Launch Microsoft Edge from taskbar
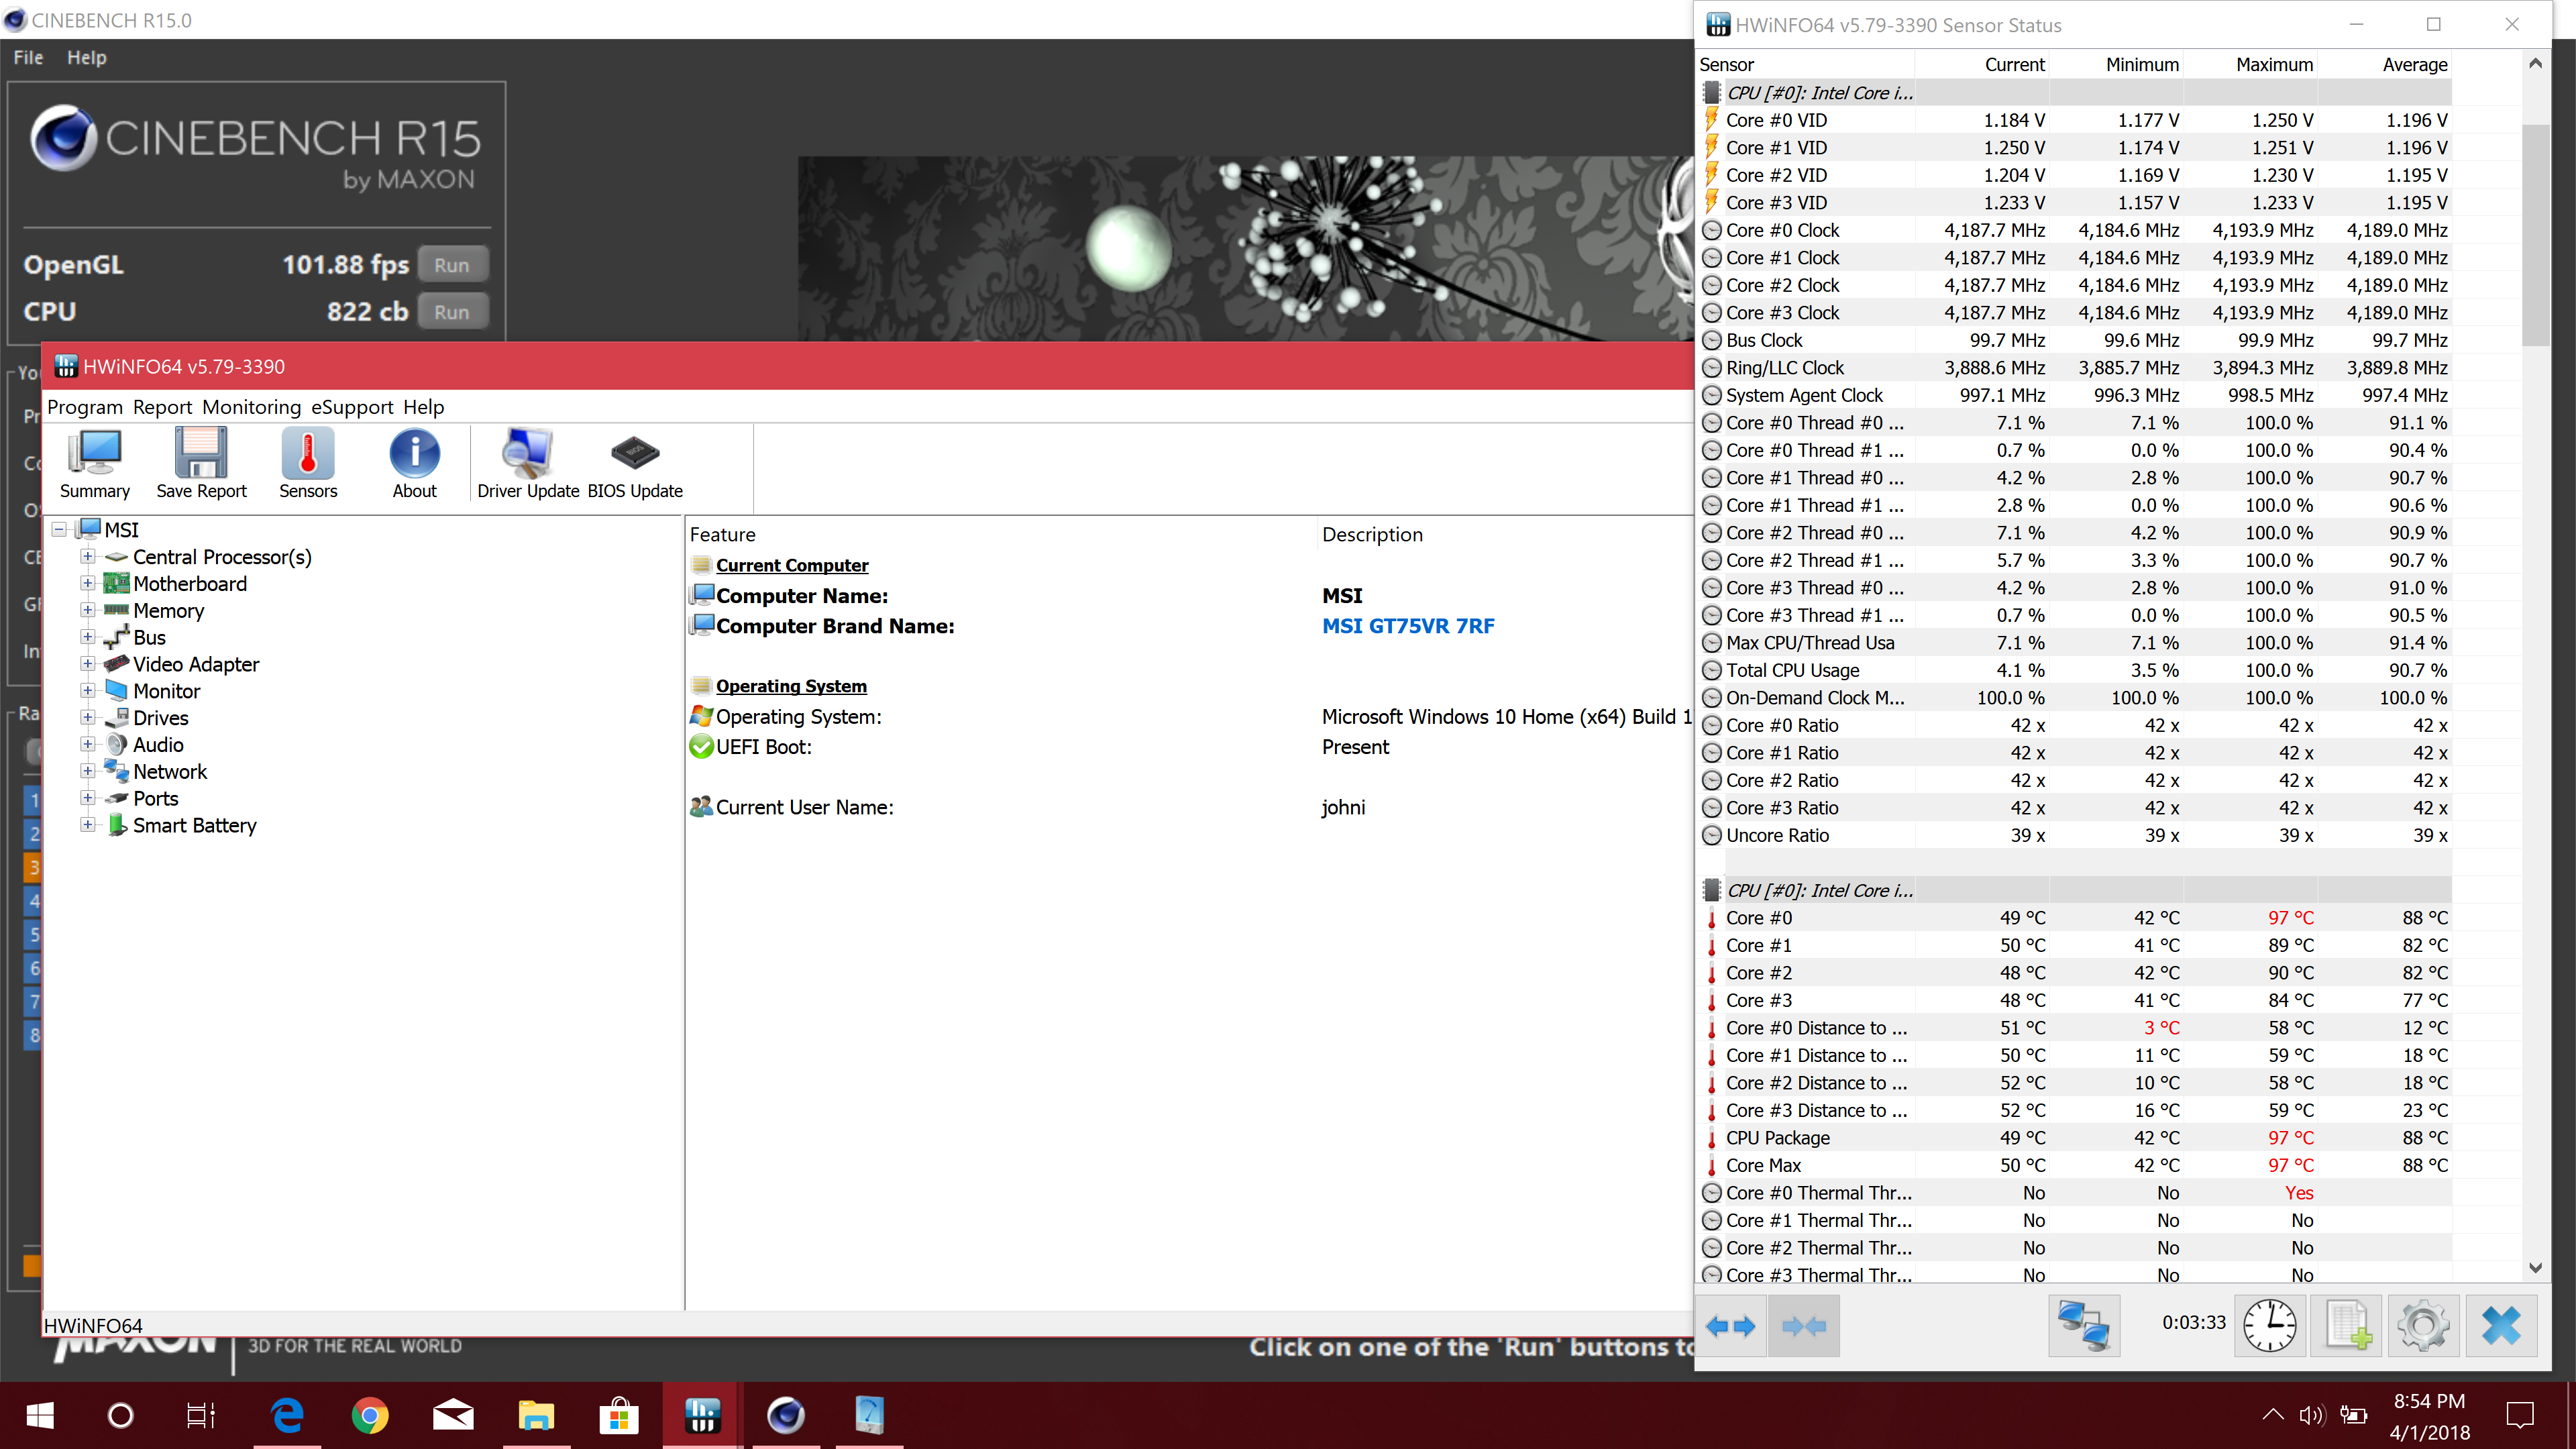Screen dimensions: 2576x1449 pos(287,1415)
